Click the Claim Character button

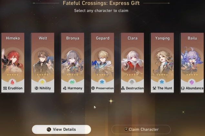(141, 130)
